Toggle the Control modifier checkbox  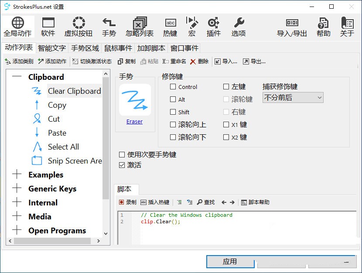pos(173,87)
